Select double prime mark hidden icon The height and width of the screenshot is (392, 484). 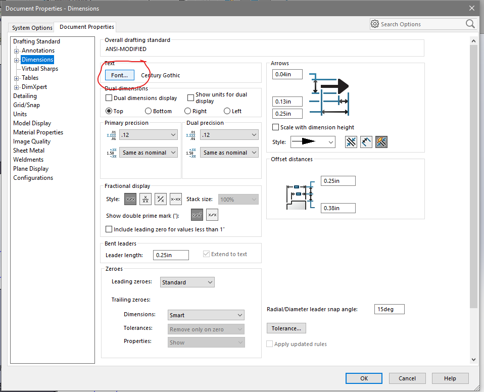tap(212, 215)
